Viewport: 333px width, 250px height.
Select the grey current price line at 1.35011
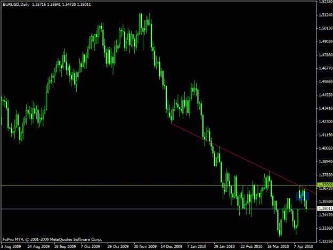point(159,209)
